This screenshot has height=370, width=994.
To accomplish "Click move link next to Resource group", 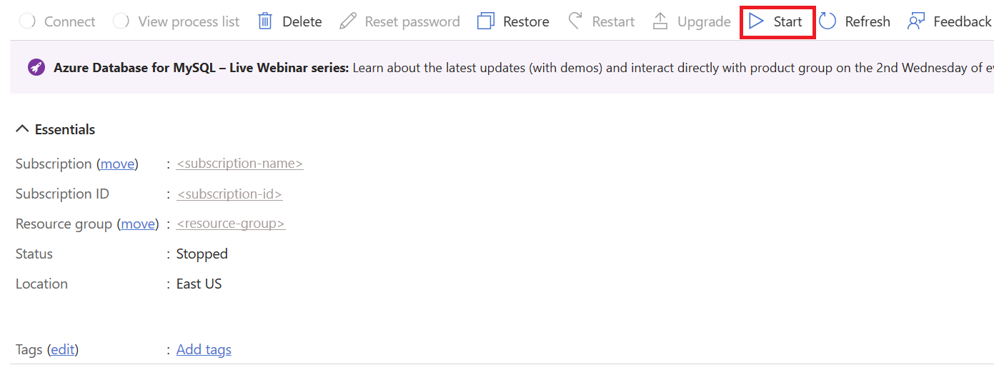I will pyautogui.click(x=138, y=224).
